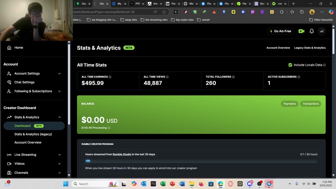This screenshot has height=189, width=336.
Task: Click the sidebar vertical scrollbar
Action: click(69, 84)
